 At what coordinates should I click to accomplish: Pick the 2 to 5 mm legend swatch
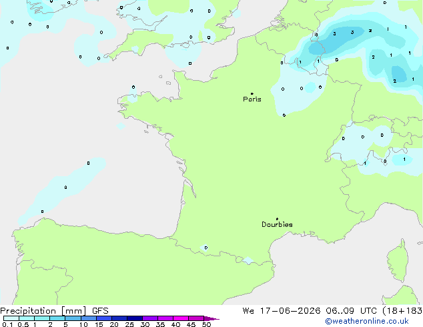[57, 318]
